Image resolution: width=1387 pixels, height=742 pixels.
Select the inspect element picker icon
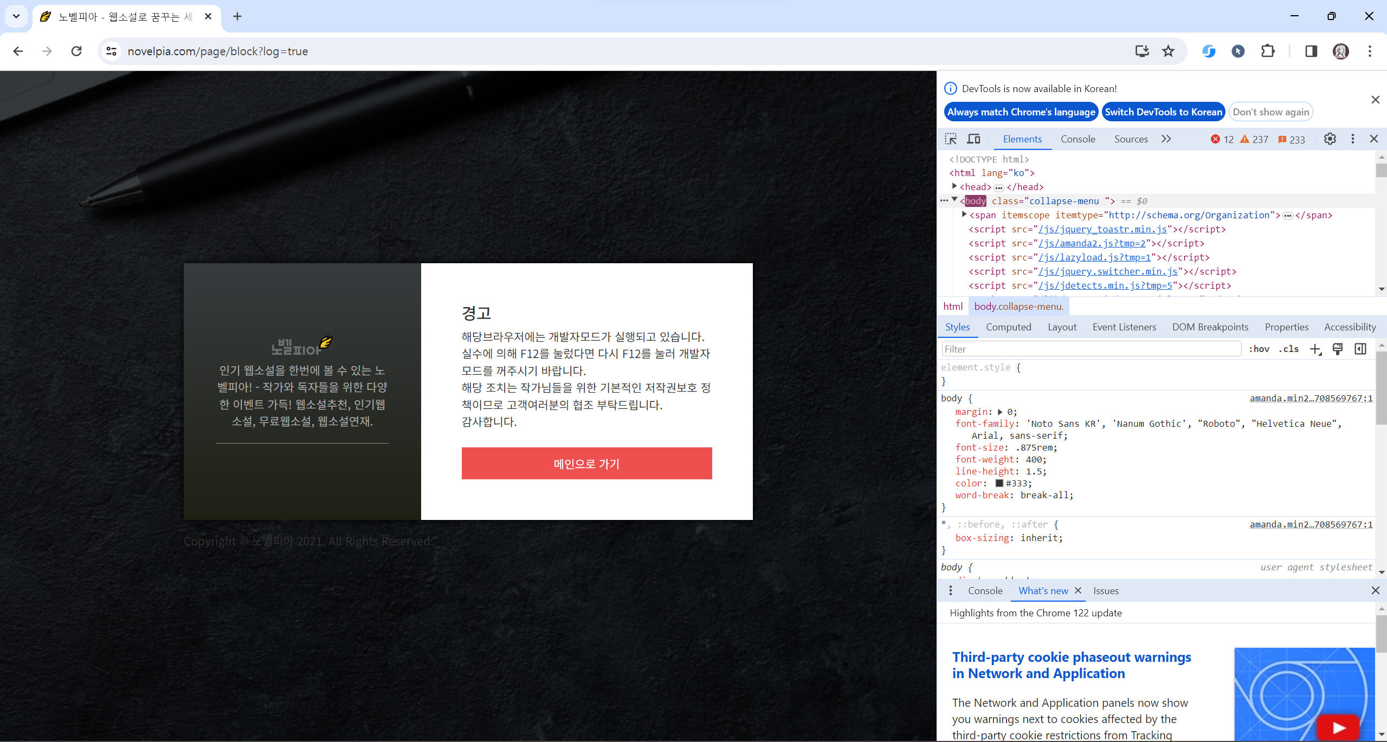pyautogui.click(x=951, y=139)
